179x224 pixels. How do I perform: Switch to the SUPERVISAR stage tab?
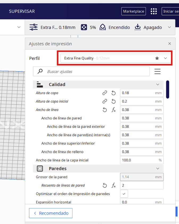[22, 11]
